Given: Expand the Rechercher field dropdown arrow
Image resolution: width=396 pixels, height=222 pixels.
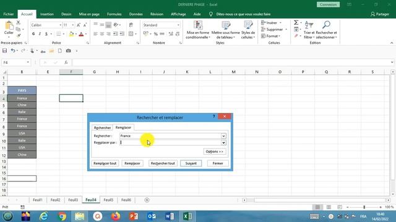Looking at the screenshot, I should (x=223, y=136).
